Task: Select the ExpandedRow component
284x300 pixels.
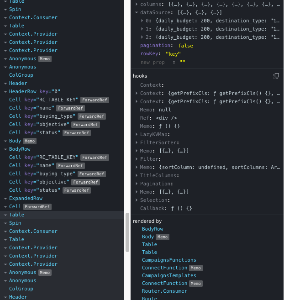Action: (x=26, y=199)
